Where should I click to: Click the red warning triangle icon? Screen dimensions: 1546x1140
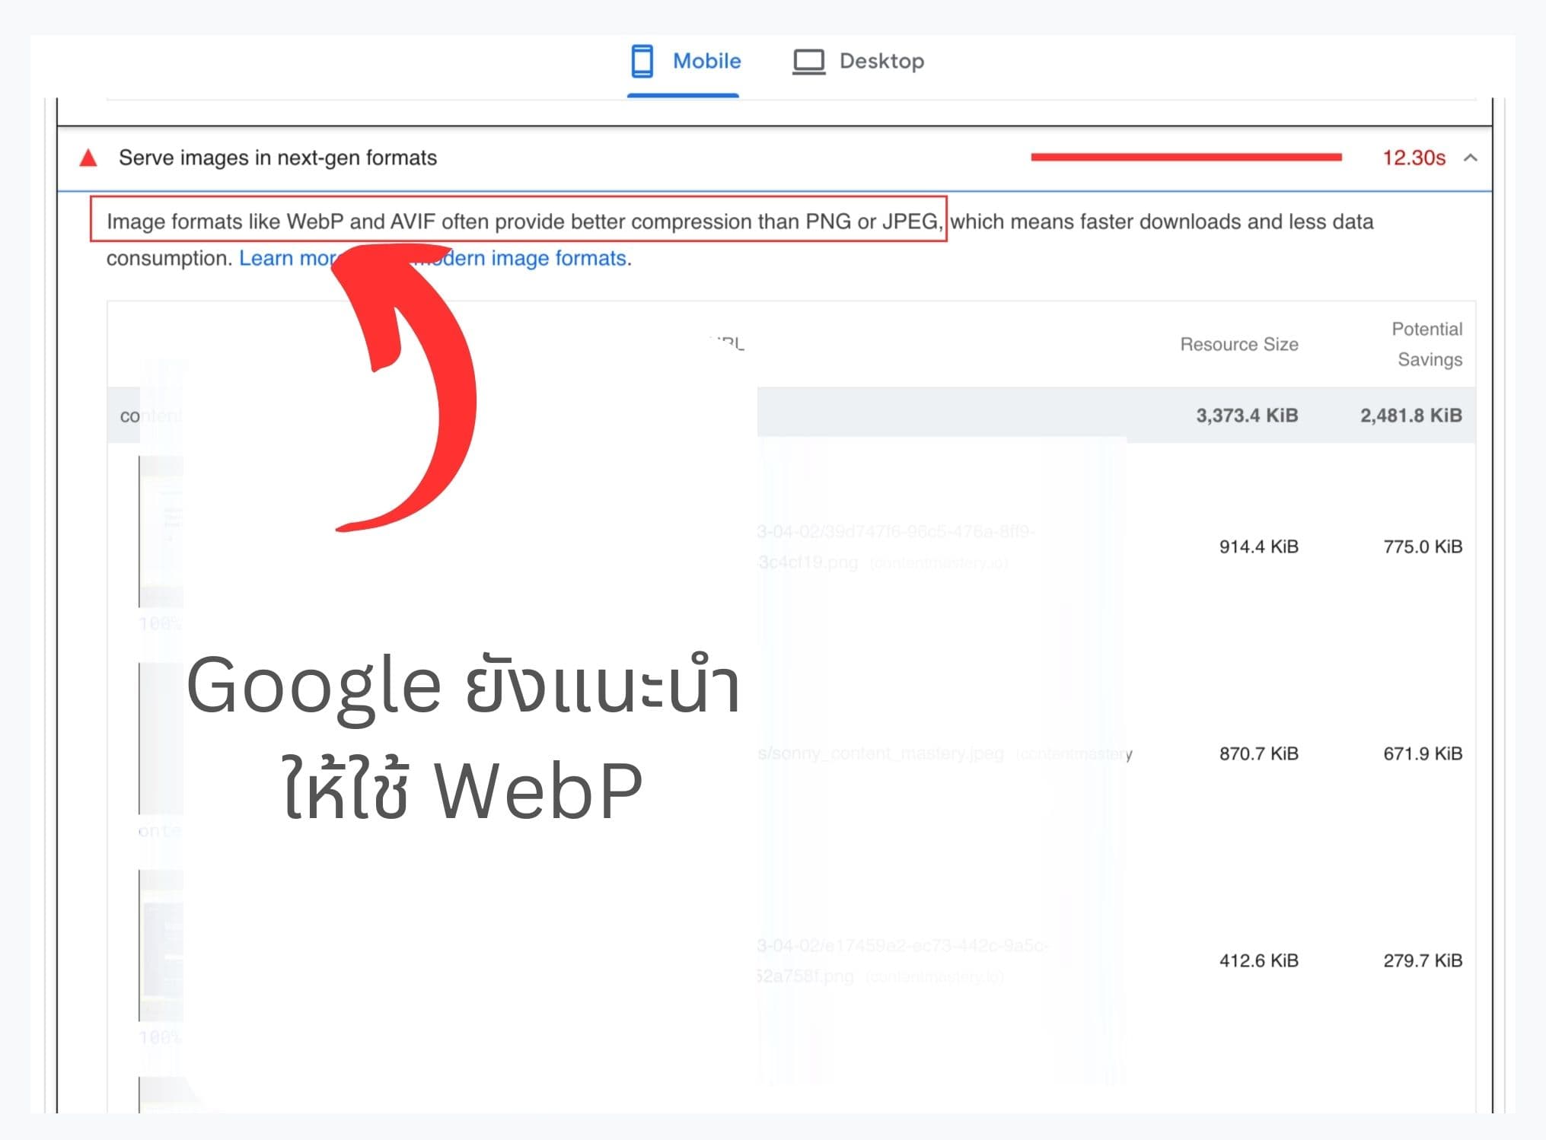(88, 158)
